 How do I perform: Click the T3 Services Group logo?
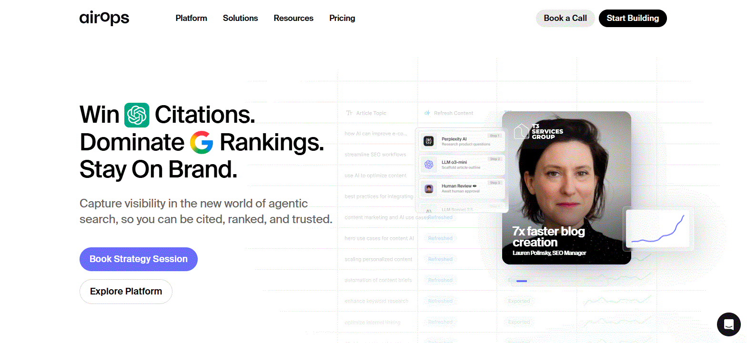click(538, 132)
